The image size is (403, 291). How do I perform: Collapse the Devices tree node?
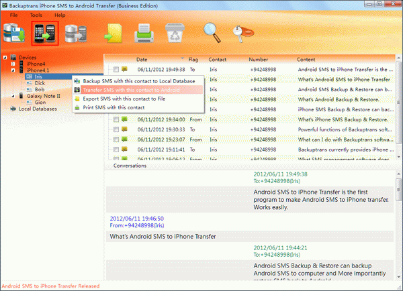pyautogui.click(x=5, y=58)
